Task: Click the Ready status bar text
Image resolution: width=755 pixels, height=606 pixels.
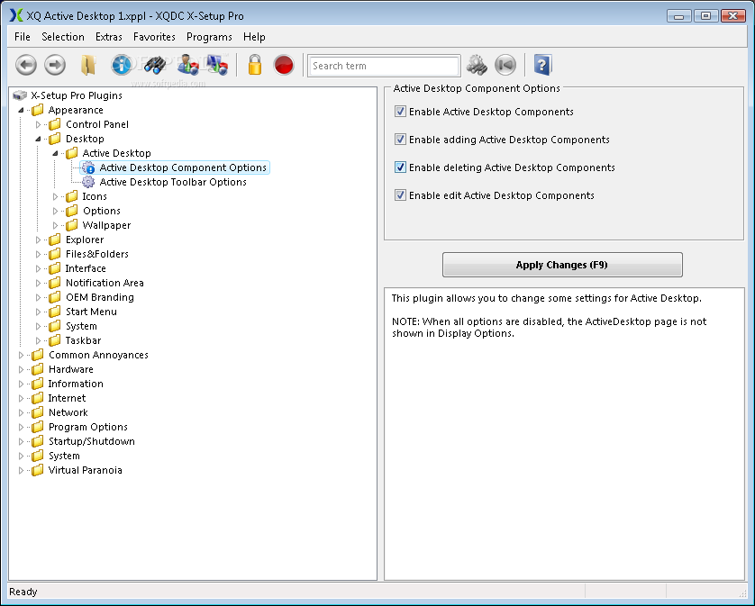Action: pos(23,592)
